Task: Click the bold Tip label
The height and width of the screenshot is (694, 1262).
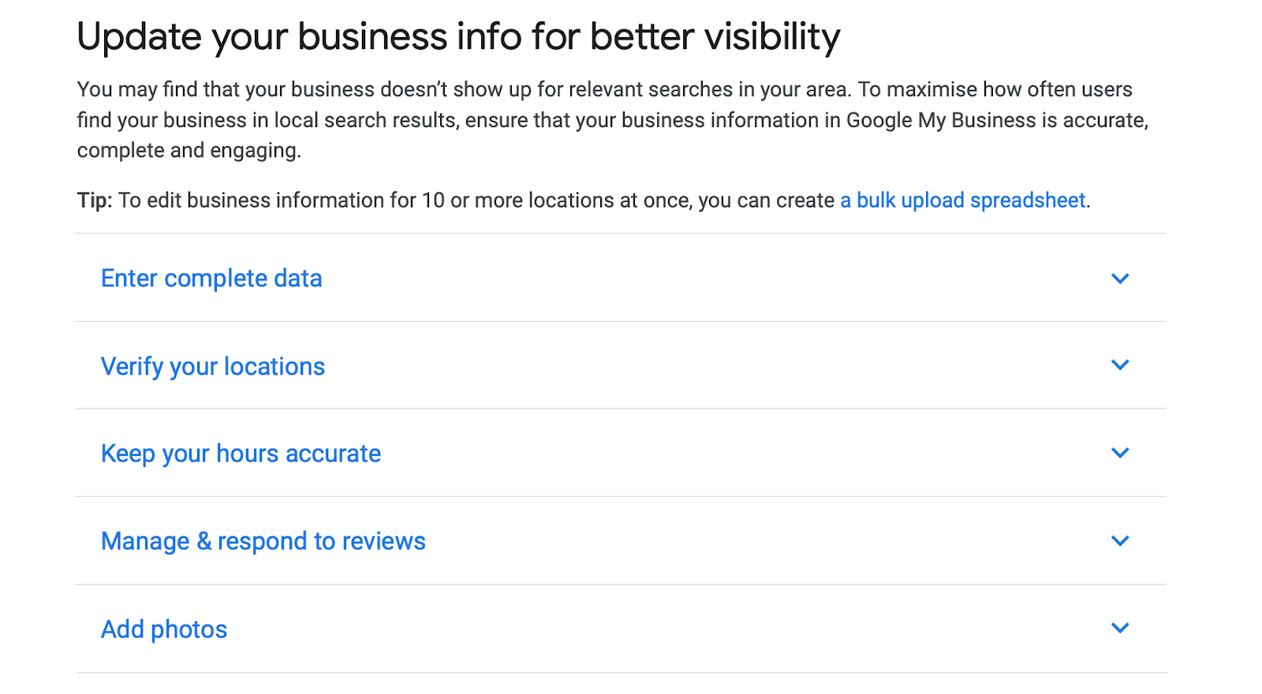Action: [x=95, y=200]
